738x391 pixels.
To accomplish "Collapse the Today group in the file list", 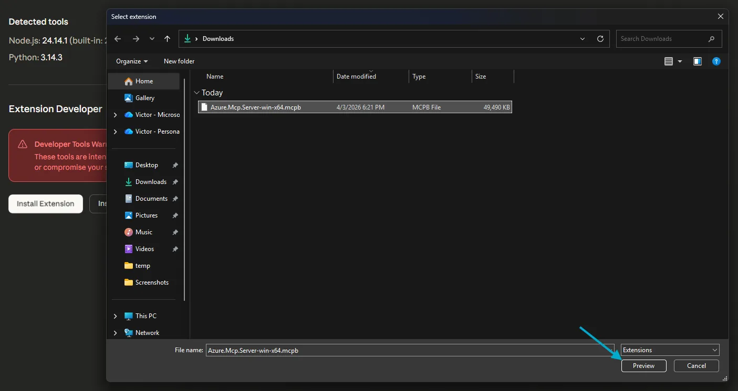I will click(196, 92).
